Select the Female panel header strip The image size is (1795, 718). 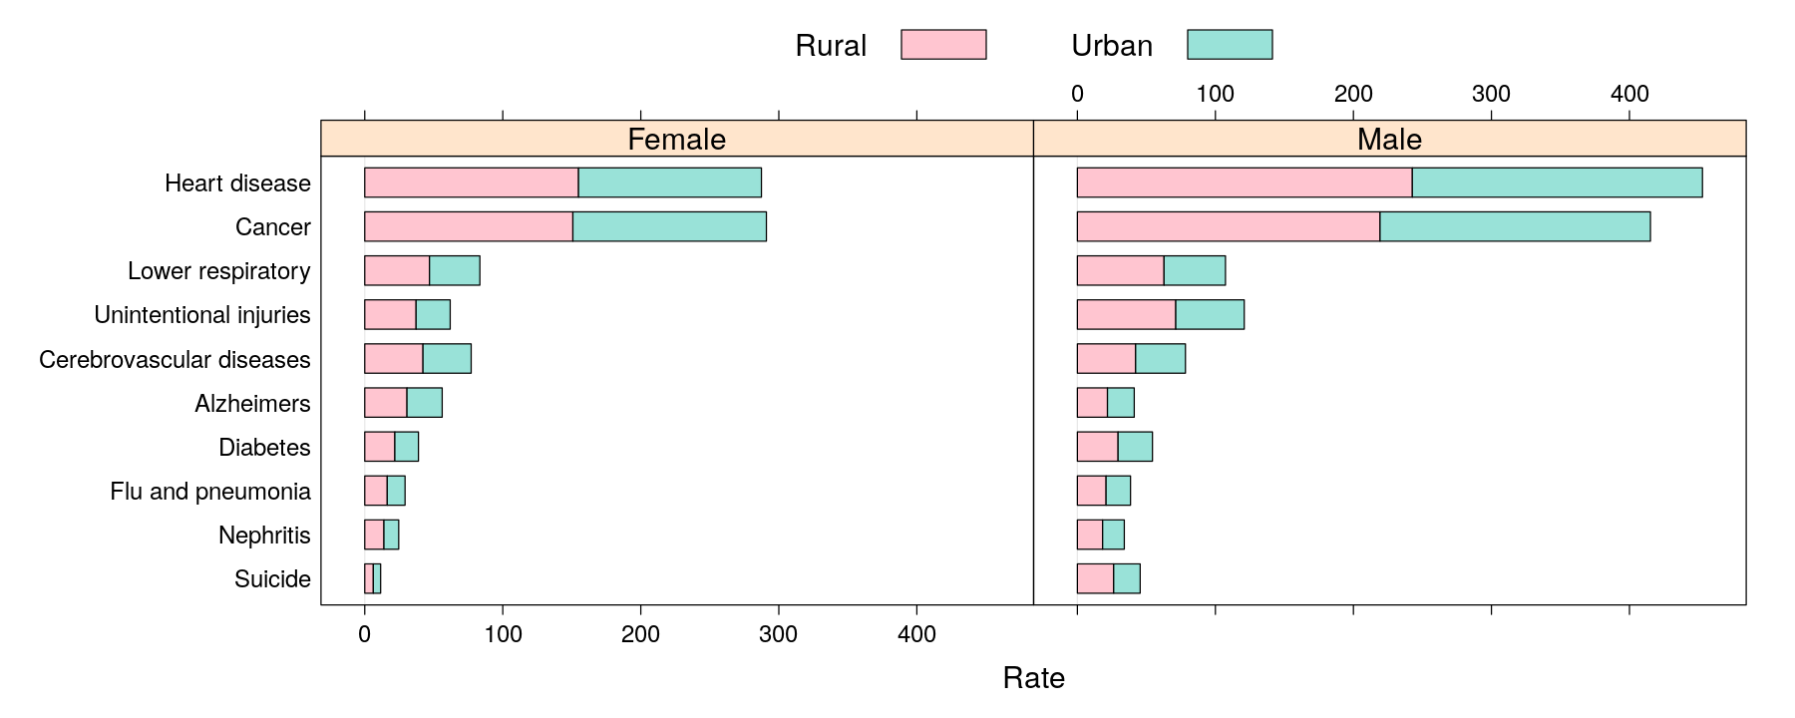pos(676,139)
